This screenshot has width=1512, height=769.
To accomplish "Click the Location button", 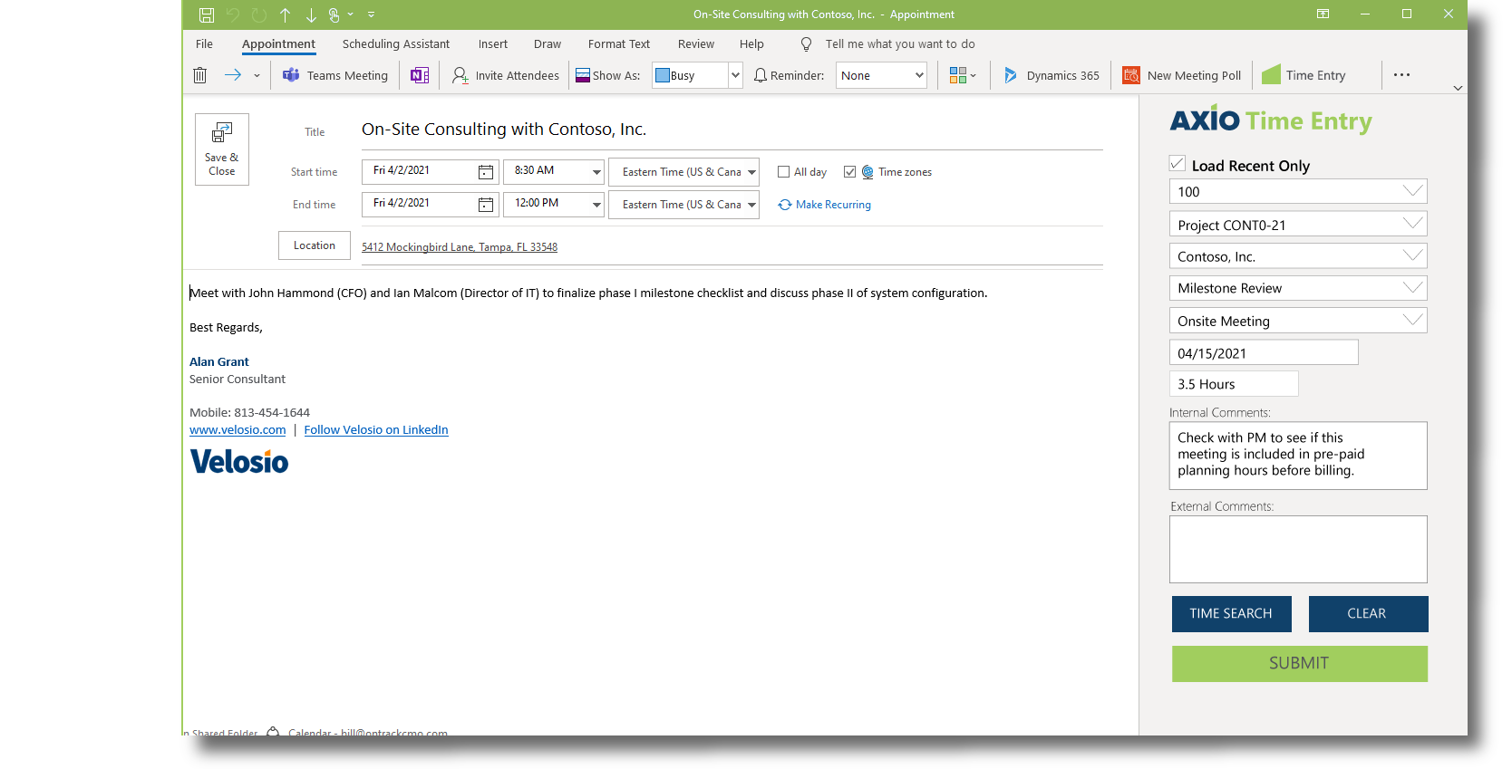I will point(315,245).
